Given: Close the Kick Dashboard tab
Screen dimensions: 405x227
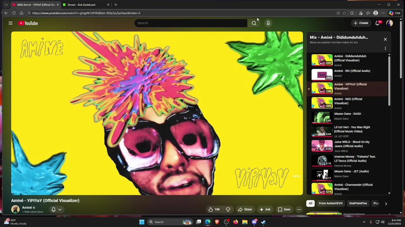Looking at the screenshot, I should pos(108,5).
